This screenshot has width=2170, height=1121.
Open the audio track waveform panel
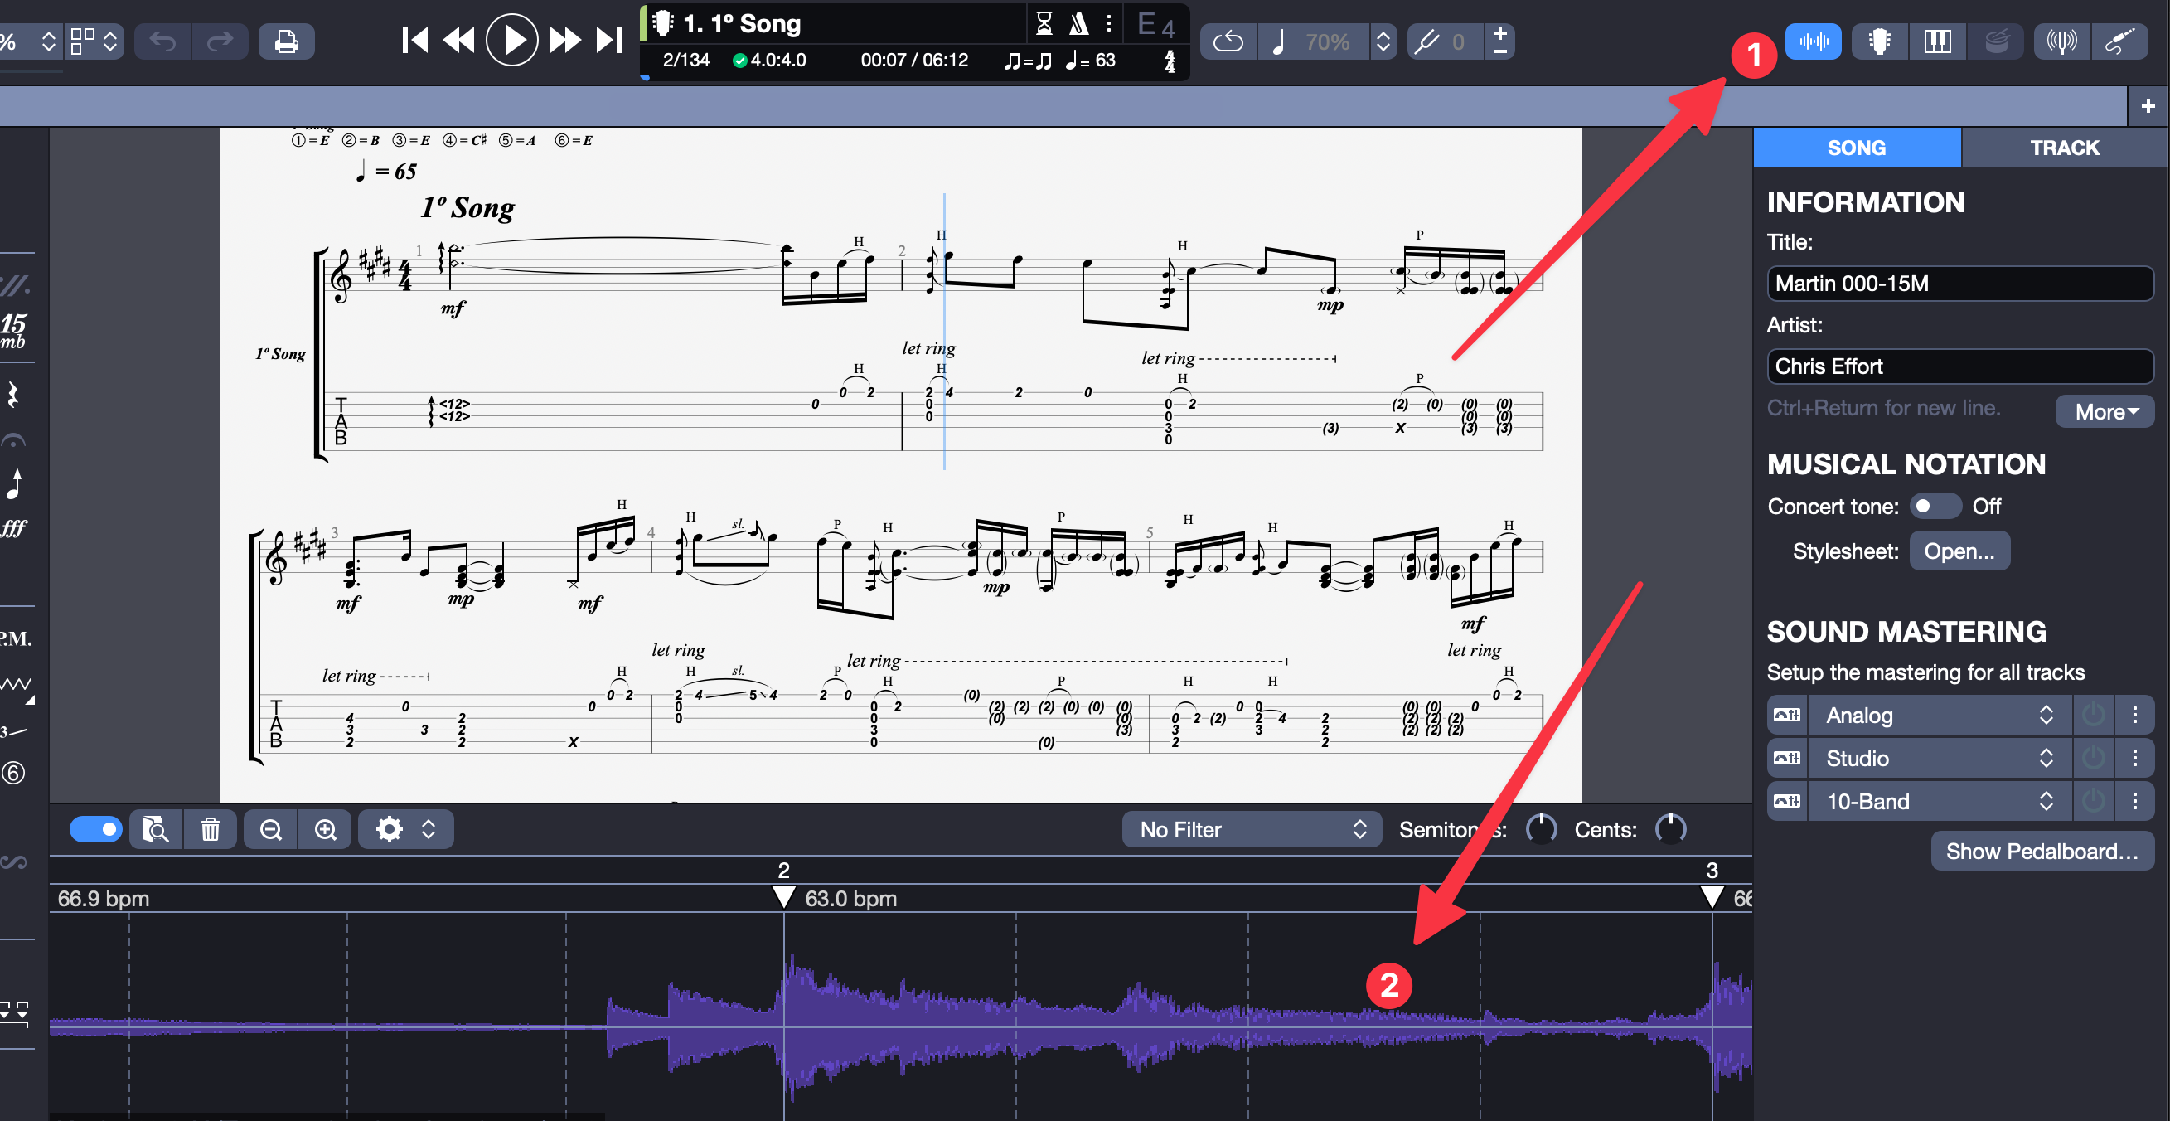[1814, 41]
